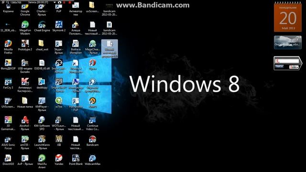Open the WebcamMax shortcut
Viewport: 306px width, 172px height.
tap(92, 160)
